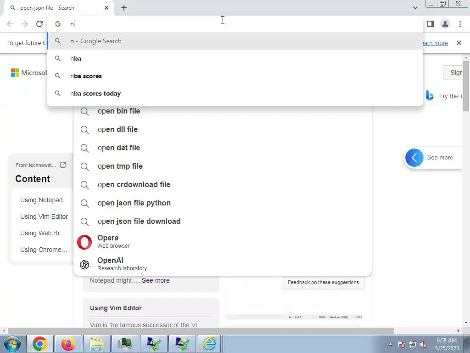Select the OpenAI Research laboratory suggestion
Image resolution: width=470 pixels, height=353 pixels.
click(x=223, y=264)
